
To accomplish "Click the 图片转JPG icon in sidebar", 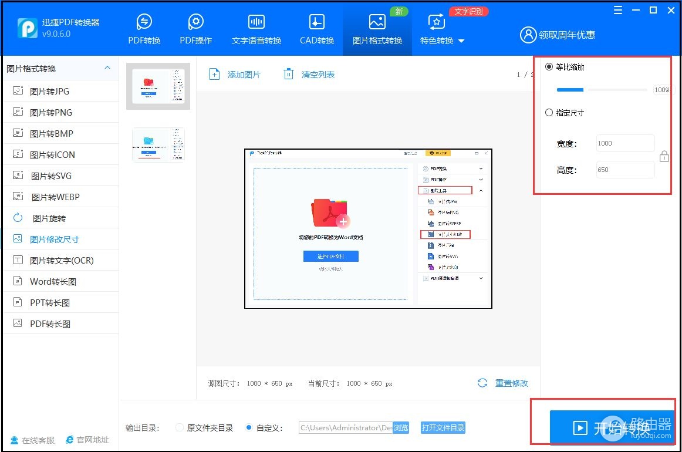I will click(x=18, y=91).
